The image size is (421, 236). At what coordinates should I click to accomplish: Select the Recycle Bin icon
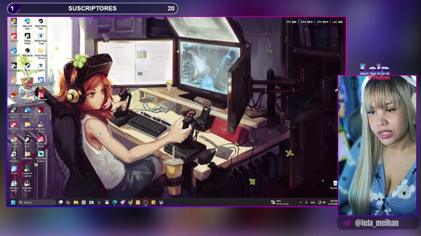point(334,185)
